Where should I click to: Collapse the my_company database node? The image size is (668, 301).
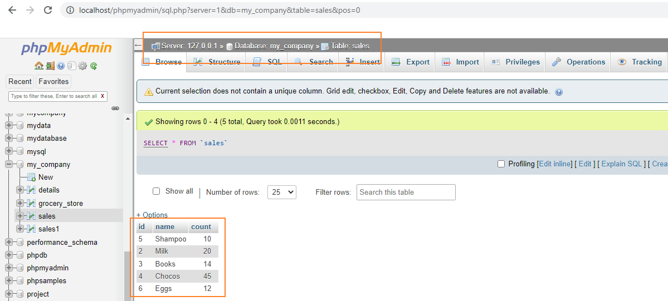(x=8, y=164)
